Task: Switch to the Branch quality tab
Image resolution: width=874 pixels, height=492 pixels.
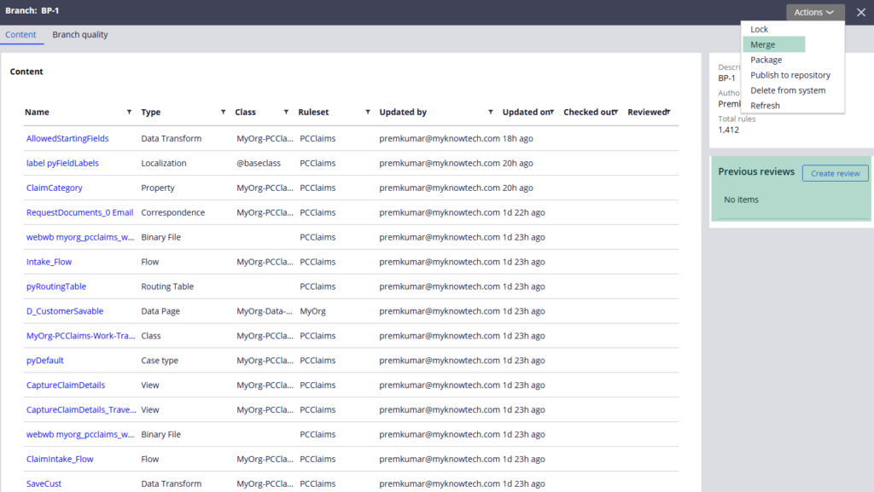Action: pyautogui.click(x=80, y=34)
